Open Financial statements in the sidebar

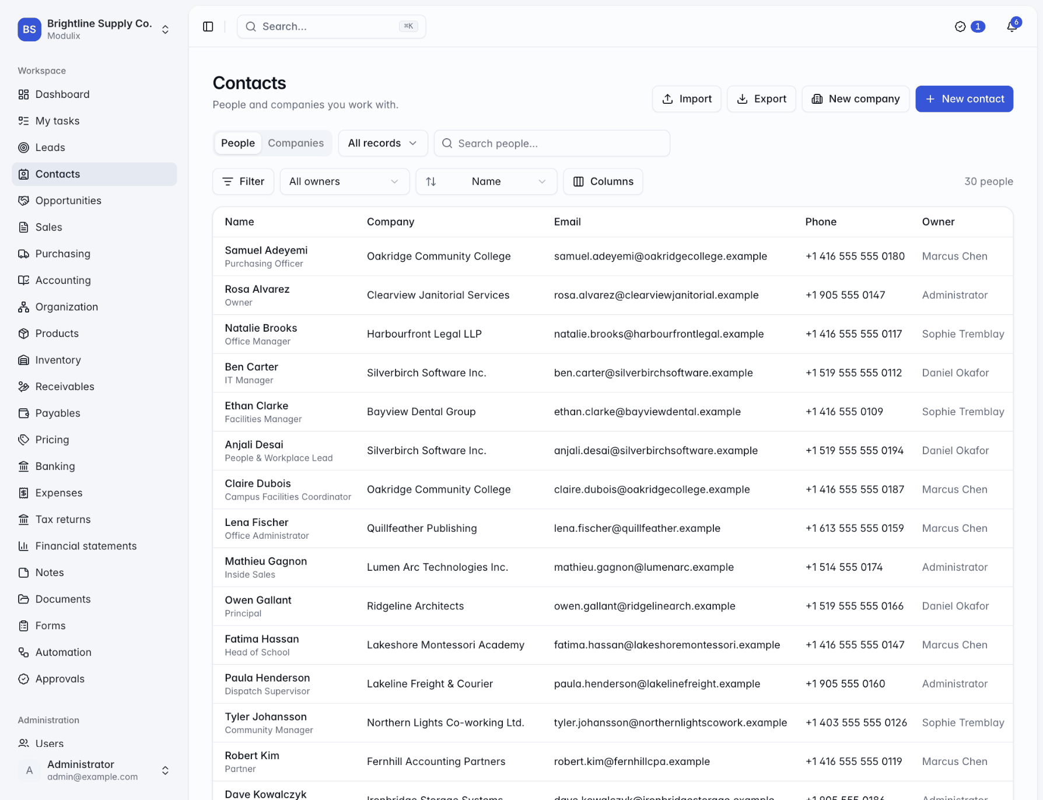click(x=94, y=546)
